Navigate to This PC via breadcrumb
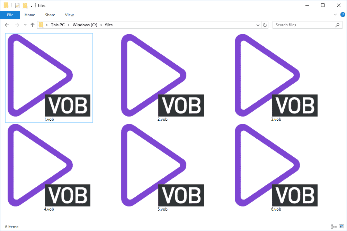347x231 pixels. [58, 25]
